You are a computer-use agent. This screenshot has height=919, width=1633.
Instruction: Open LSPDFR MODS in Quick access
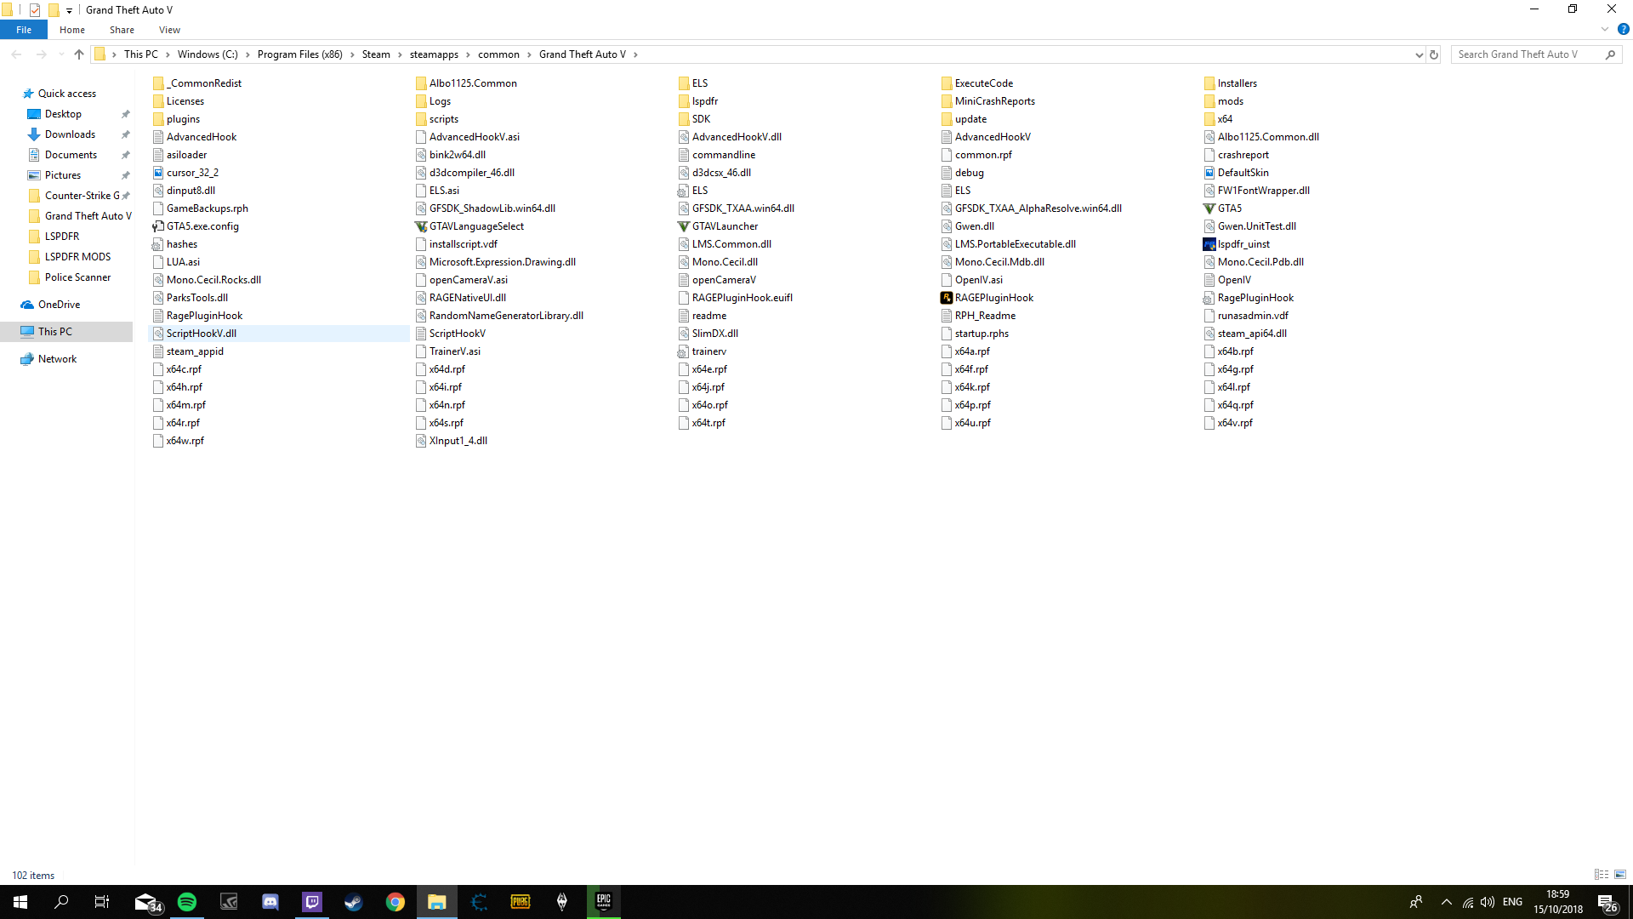[x=77, y=257]
